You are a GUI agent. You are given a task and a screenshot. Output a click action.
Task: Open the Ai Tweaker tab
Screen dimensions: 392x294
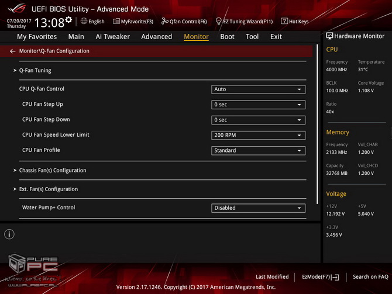[x=113, y=37]
